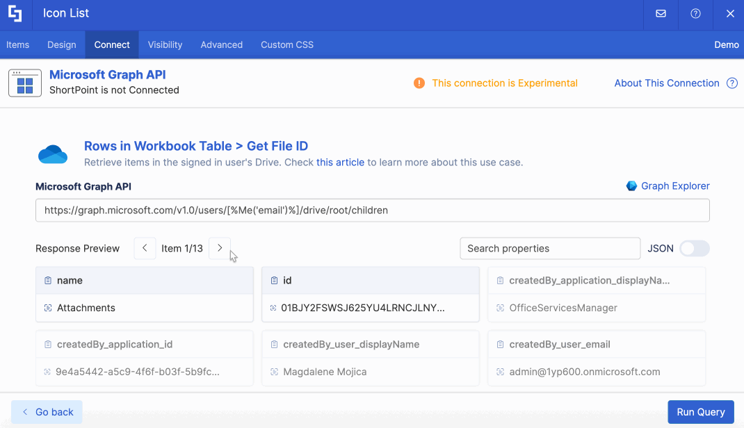The height and width of the screenshot is (428, 744).
Task: Click the Microsoft Graph API connection title
Action: coord(108,74)
